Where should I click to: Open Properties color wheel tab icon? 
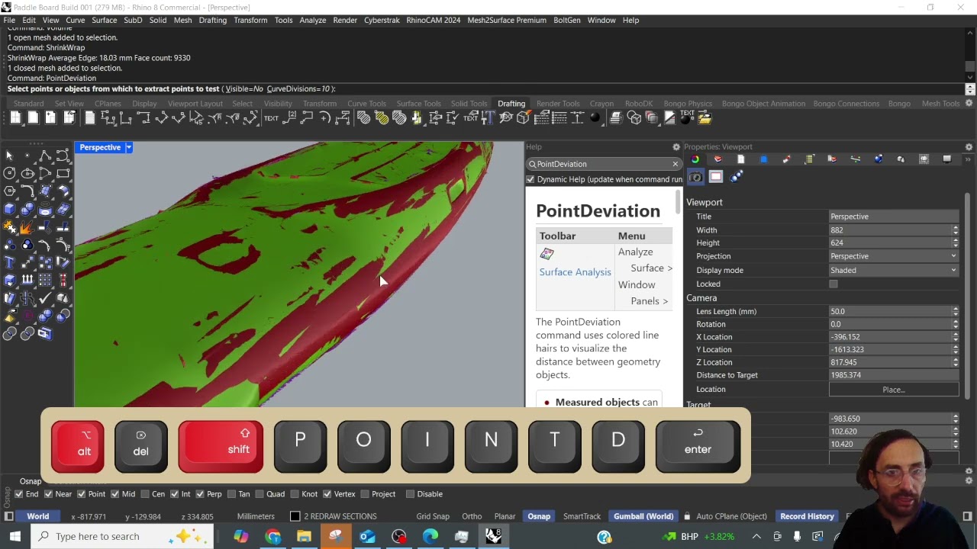[695, 159]
